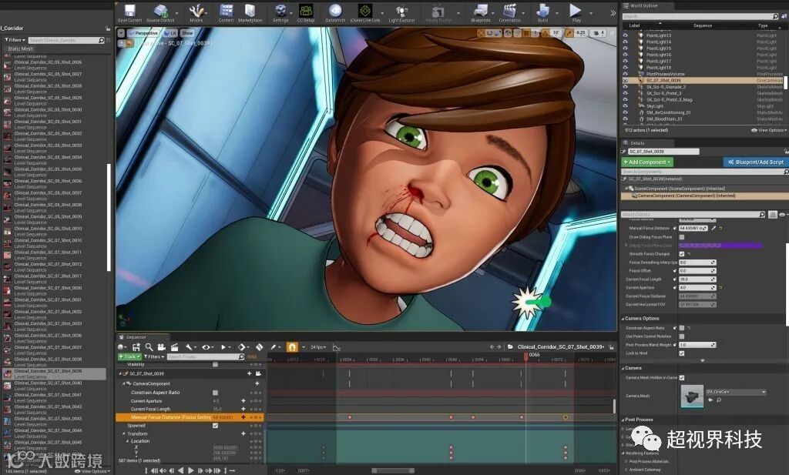This screenshot has width=789, height=475.
Task: Uncheck Camera Mesh Hidden in Game
Action: coord(682,377)
